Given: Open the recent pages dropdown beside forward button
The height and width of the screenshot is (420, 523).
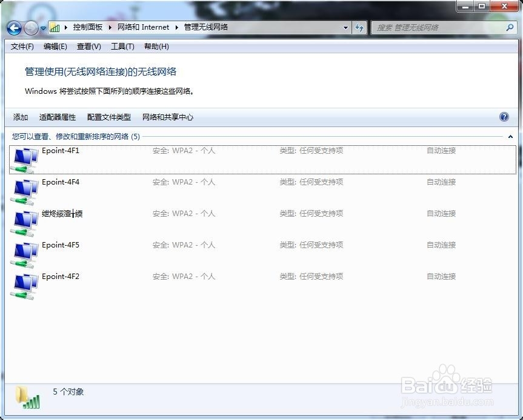Looking at the screenshot, I should point(42,27).
